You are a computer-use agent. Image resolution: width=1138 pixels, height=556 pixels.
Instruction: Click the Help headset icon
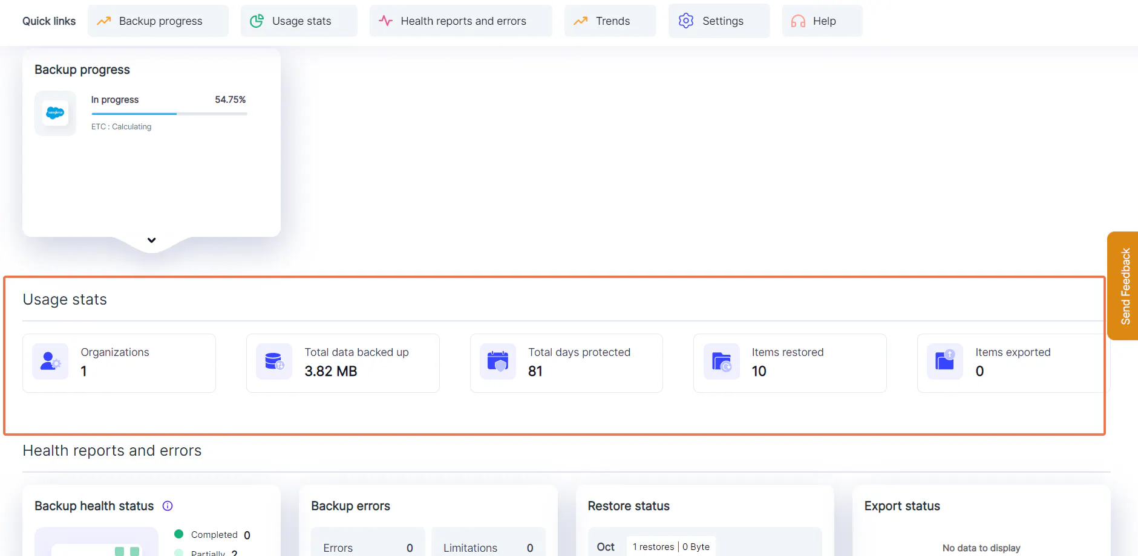798,21
